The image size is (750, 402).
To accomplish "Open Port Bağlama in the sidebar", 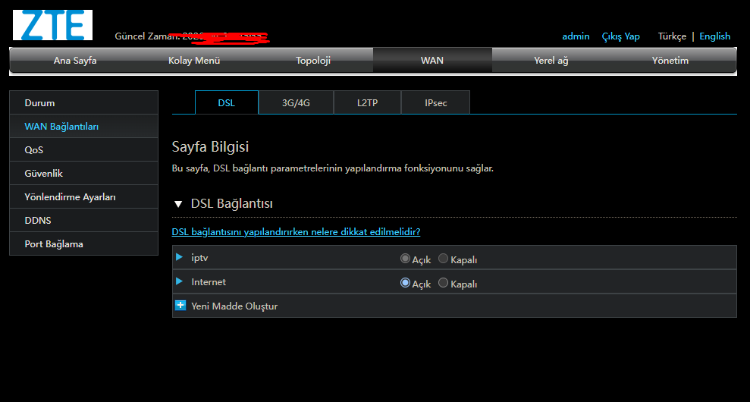I will pyautogui.click(x=83, y=243).
